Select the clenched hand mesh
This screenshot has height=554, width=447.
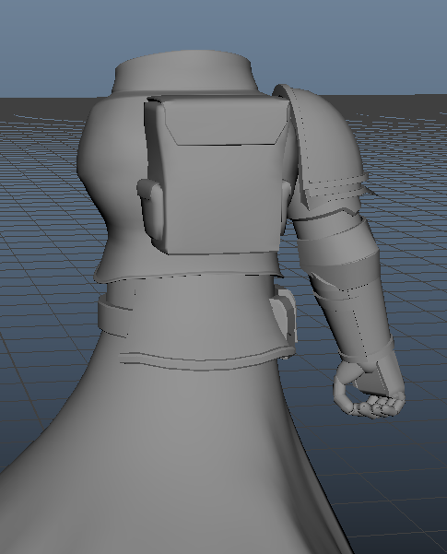(x=368, y=394)
